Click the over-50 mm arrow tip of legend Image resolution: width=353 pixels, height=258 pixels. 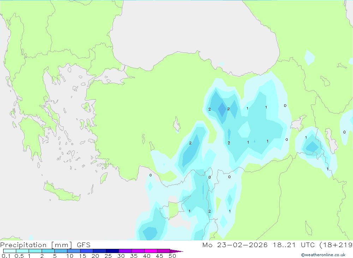coord(176,251)
